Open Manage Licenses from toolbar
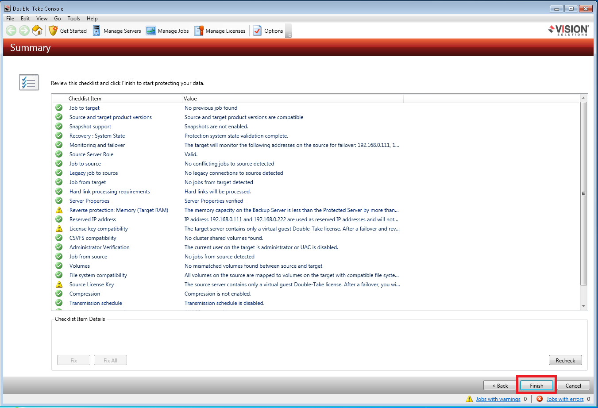The image size is (598, 408). [220, 31]
